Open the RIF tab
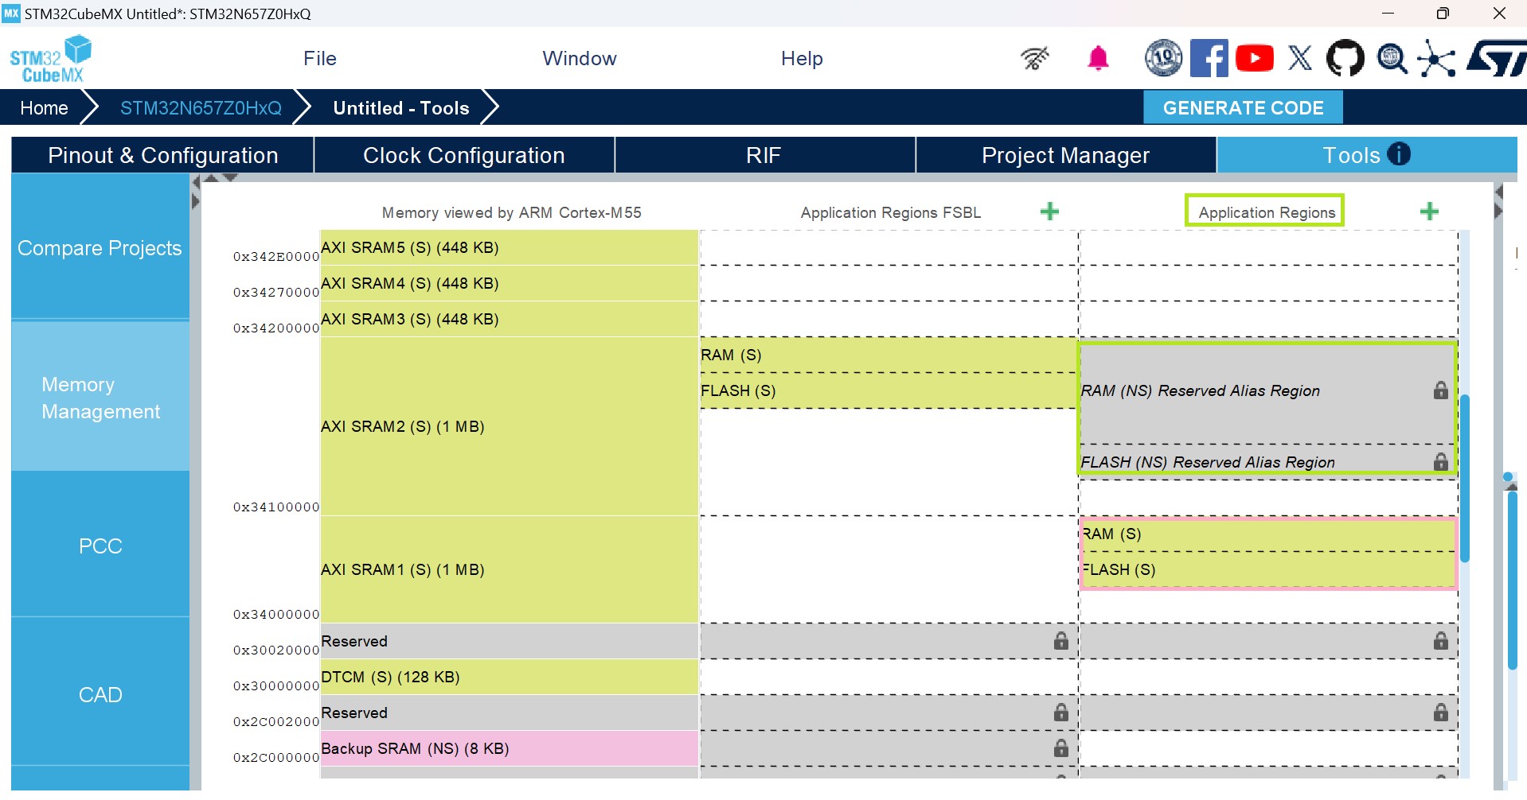 [x=764, y=155]
